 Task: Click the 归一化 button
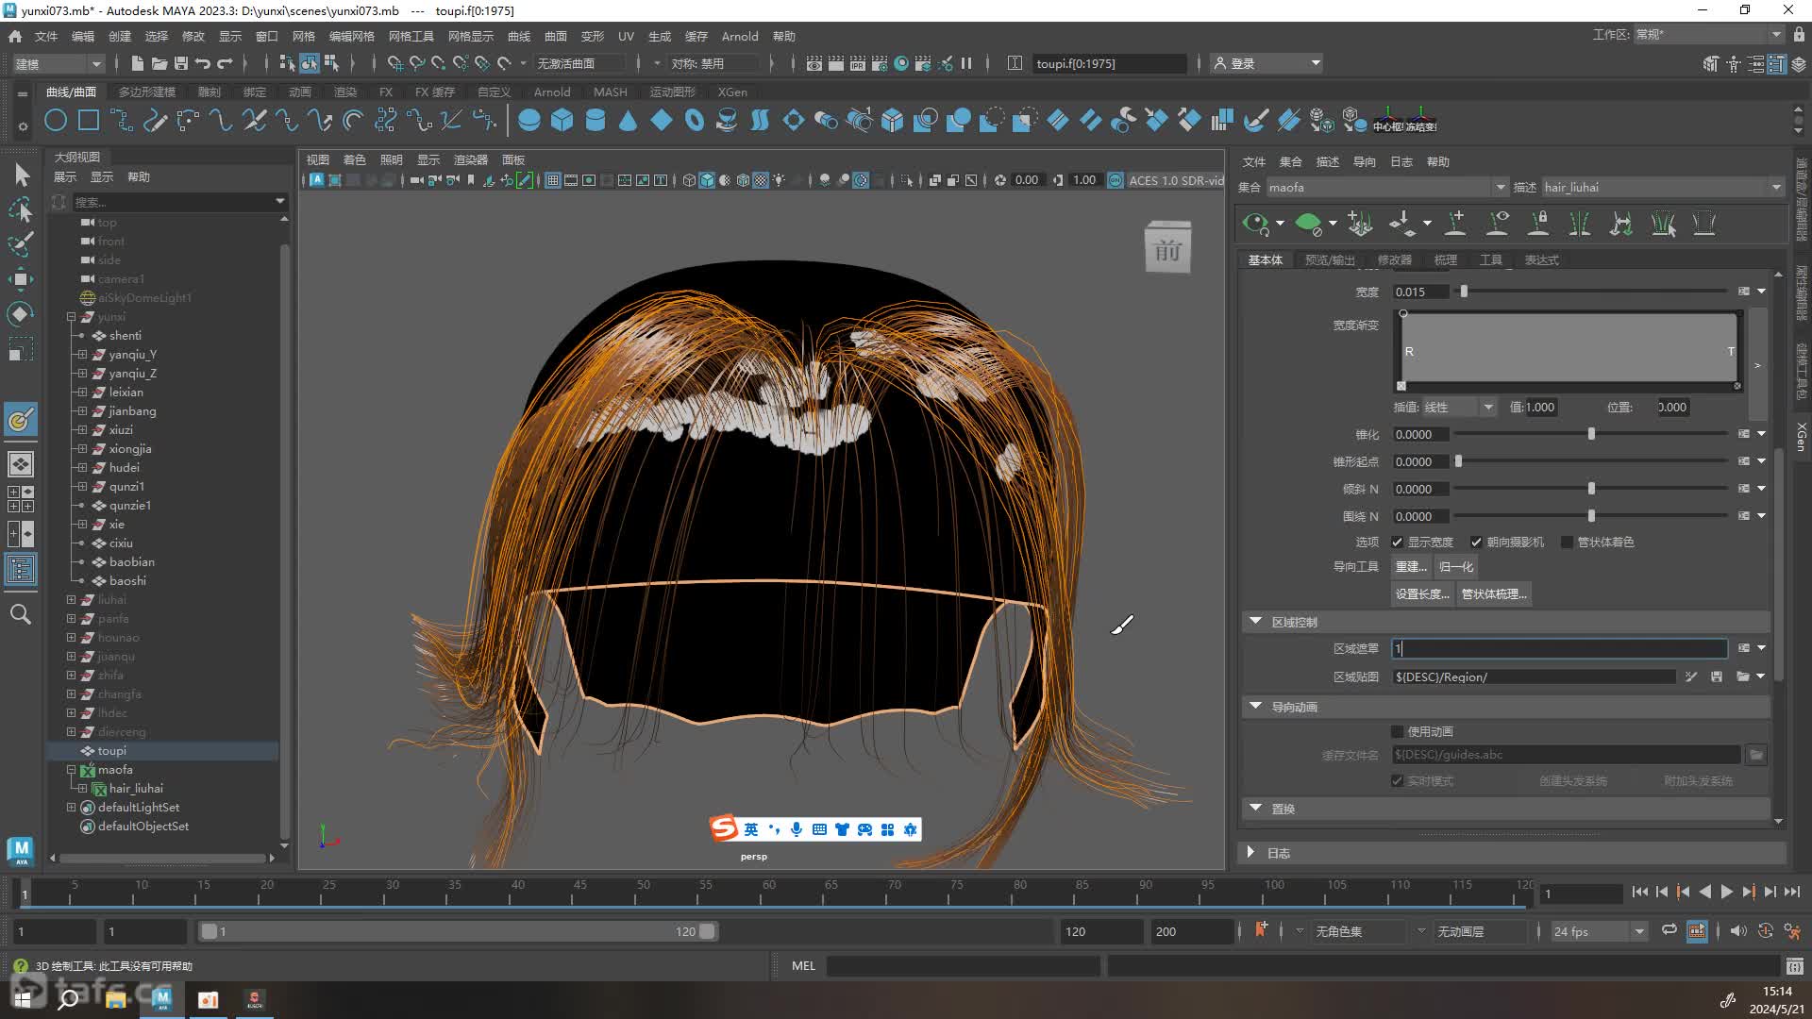(1456, 567)
